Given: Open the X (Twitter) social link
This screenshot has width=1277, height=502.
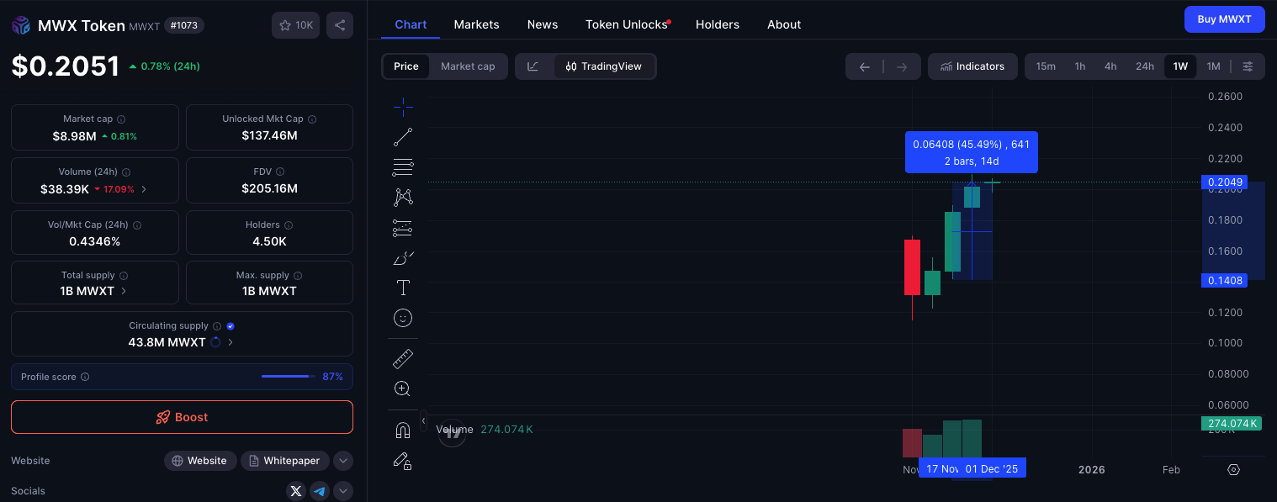Looking at the screenshot, I should pyautogui.click(x=295, y=491).
